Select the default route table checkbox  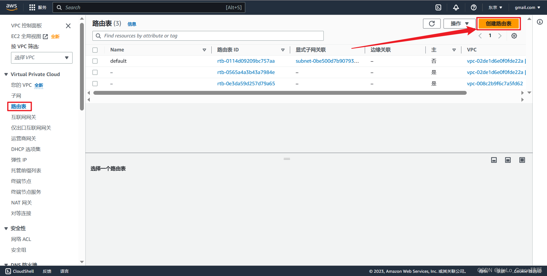pos(95,61)
